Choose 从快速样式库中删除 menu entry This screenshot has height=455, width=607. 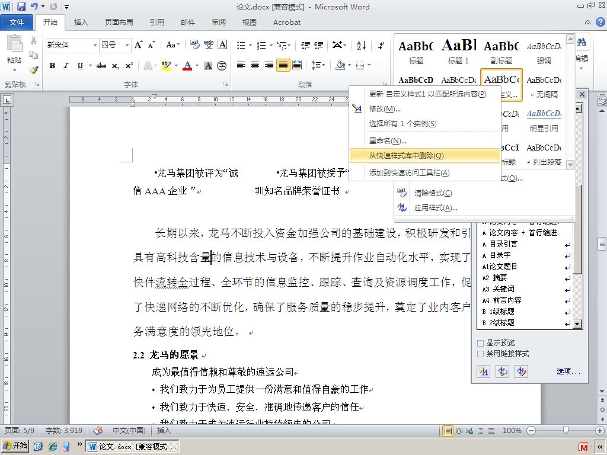(x=424, y=156)
